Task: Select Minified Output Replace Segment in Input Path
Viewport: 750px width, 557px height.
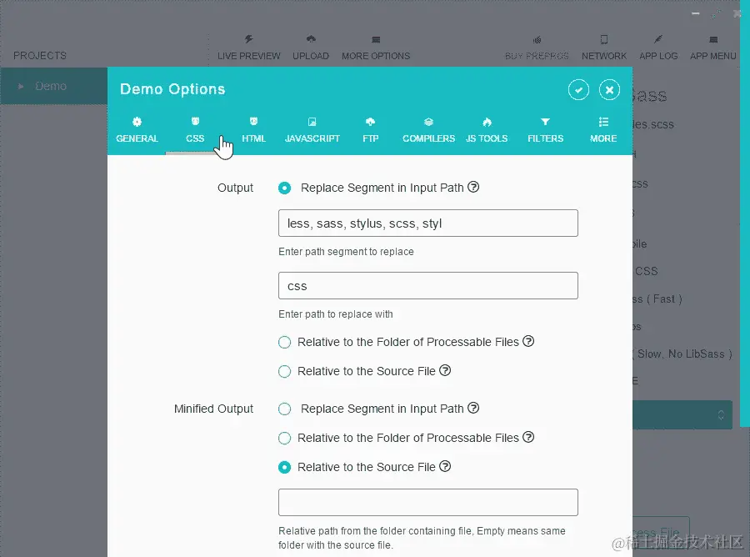Action: (285, 409)
